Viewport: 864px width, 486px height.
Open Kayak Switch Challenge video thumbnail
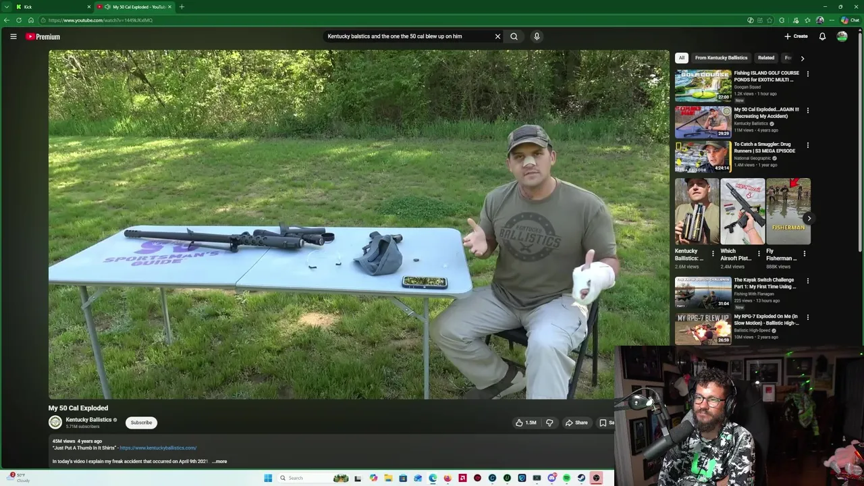point(703,292)
